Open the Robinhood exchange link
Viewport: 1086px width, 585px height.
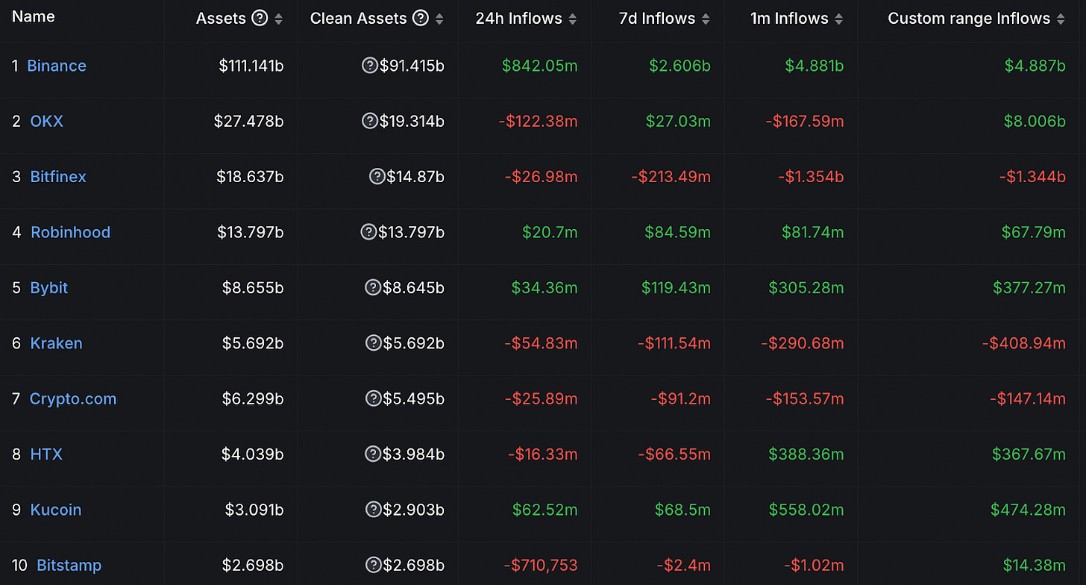coord(70,232)
